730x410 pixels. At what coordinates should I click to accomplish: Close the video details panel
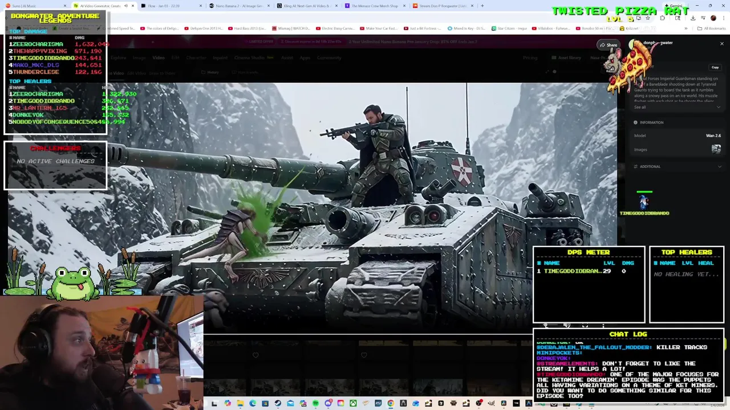(x=721, y=44)
